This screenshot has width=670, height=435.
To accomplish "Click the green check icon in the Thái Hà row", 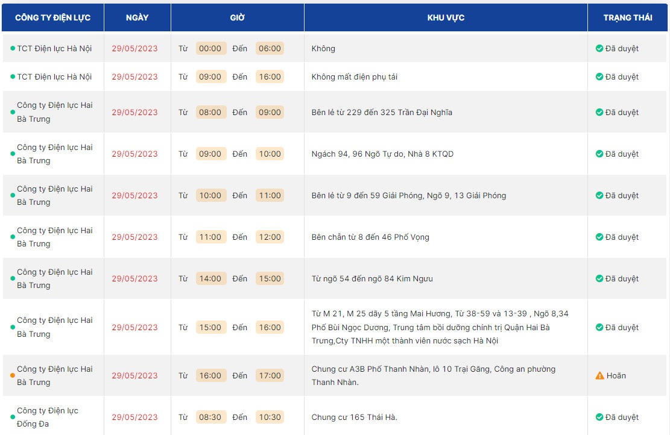I will (599, 417).
